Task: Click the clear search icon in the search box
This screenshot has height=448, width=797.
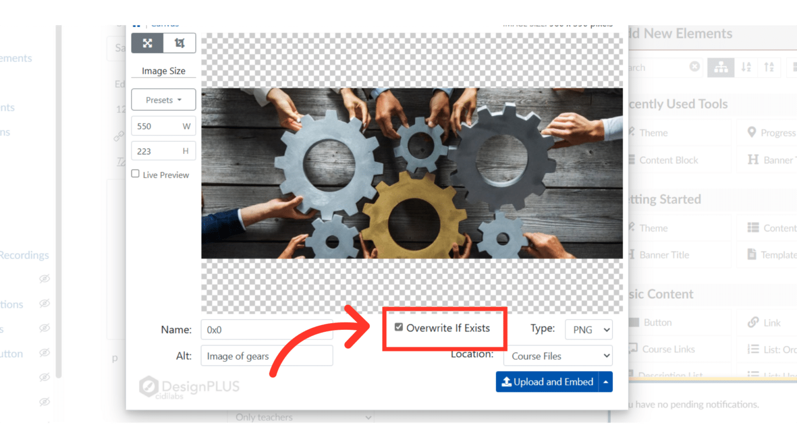Action: click(x=695, y=67)
